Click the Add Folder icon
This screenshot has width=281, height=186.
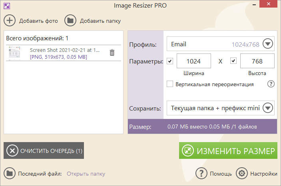[70, 20]
